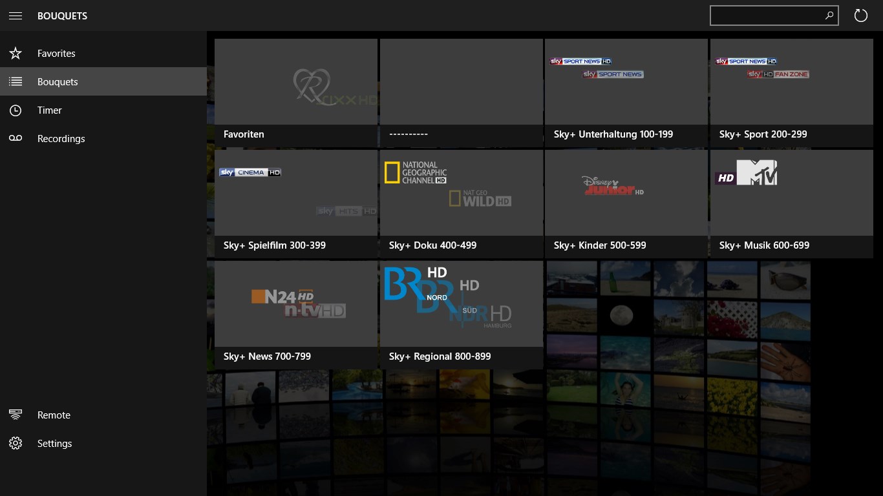Click the Settings gear icon
The image size is (883, 496).
(16, 444)
